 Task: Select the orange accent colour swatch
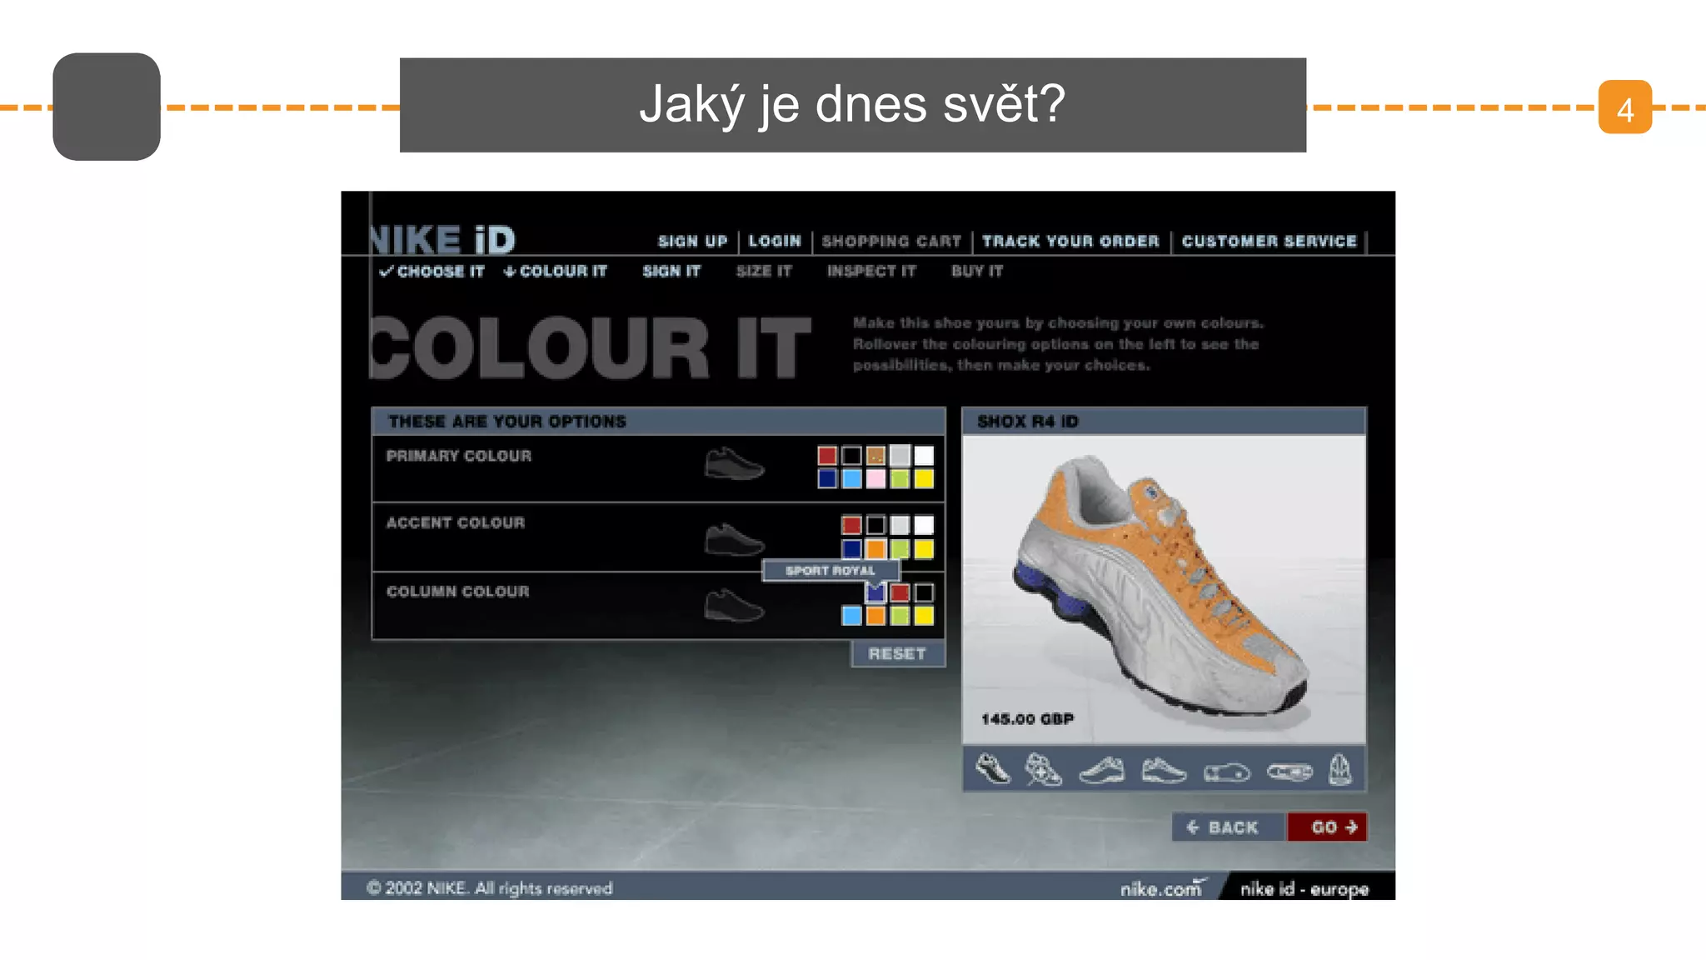click(x=875, y=548)
